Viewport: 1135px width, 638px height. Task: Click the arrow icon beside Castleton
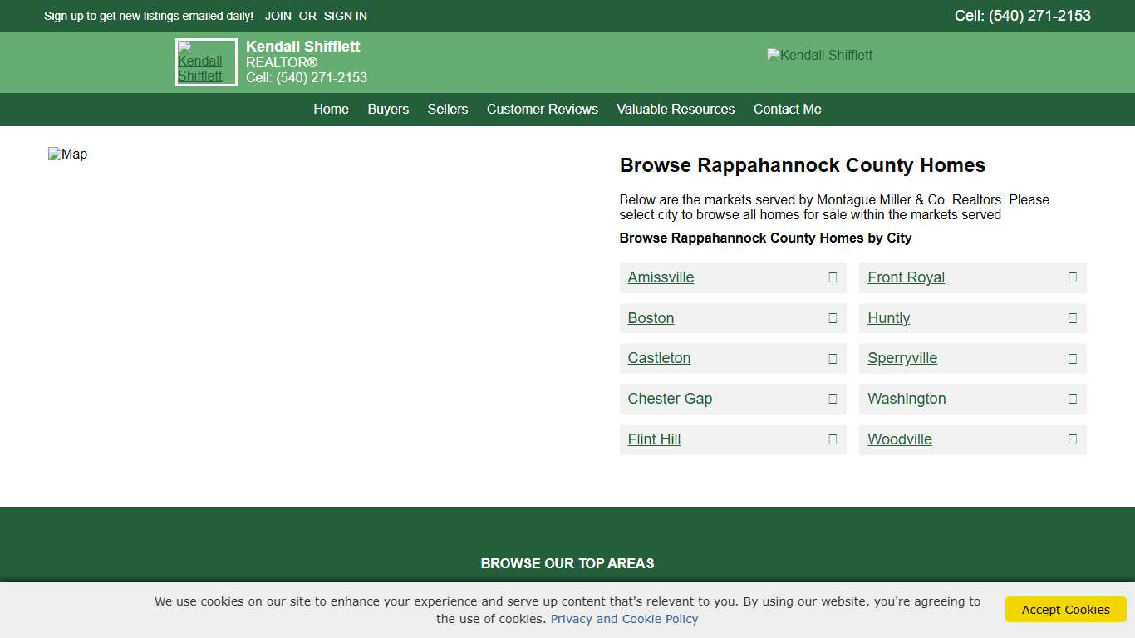(833, 358)
